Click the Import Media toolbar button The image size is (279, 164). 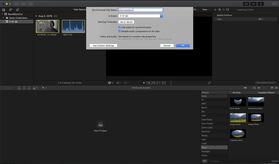pyautogui.click(x=16, y=4)
